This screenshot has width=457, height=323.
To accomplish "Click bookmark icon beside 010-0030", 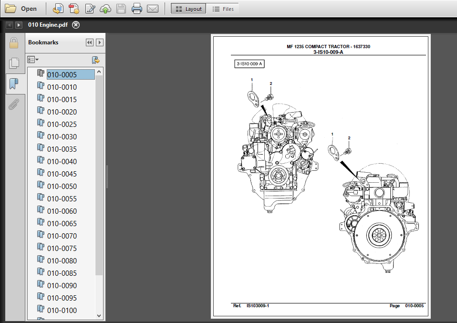I will point(41,135).
